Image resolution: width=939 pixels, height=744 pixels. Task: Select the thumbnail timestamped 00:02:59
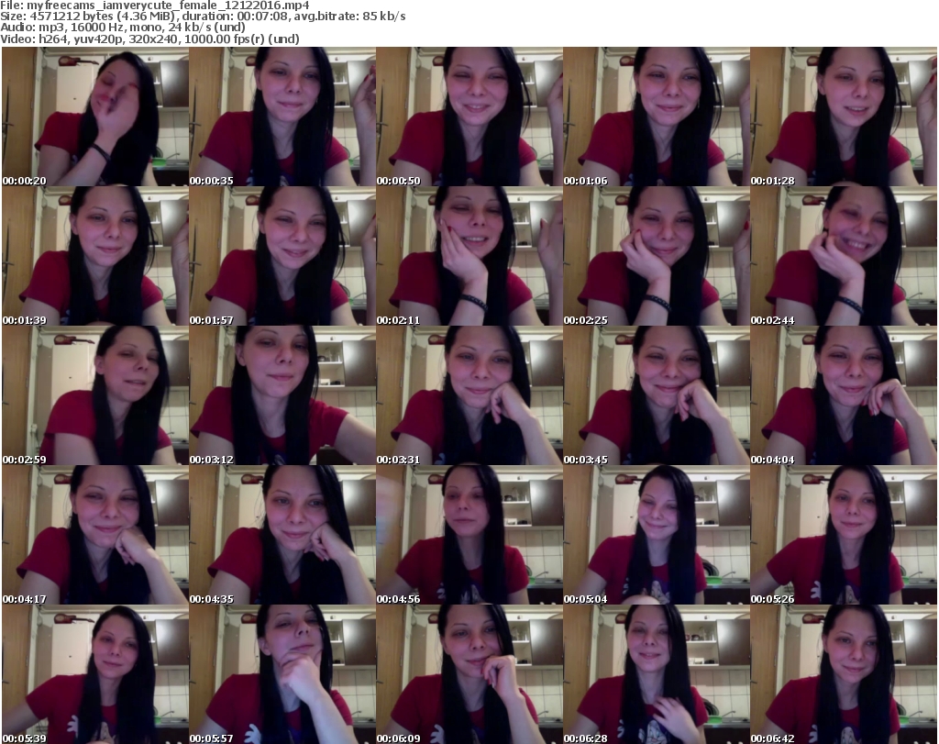[95, 395]
